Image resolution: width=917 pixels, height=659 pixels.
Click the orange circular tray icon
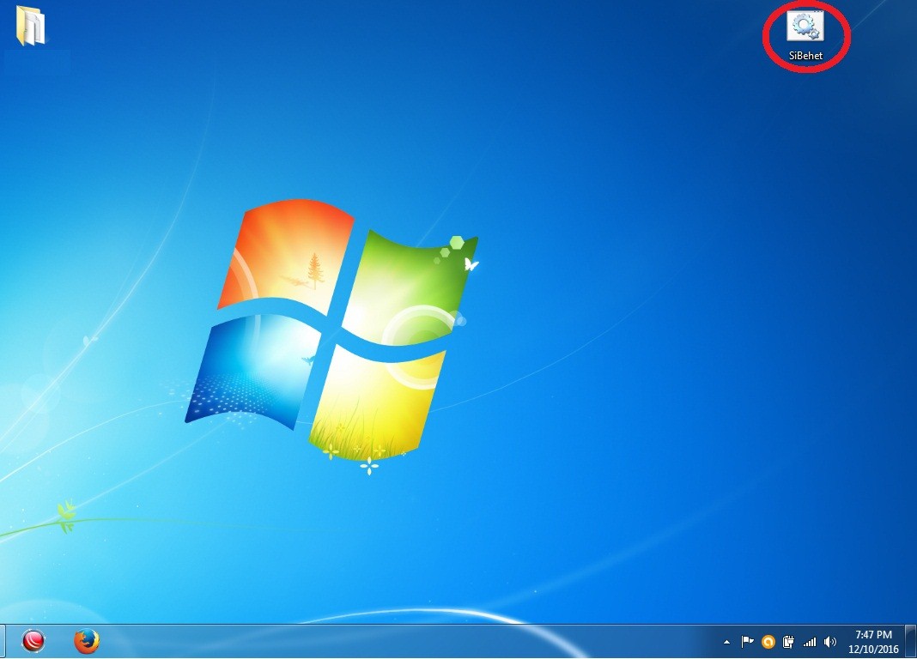(x=768, y=642)
